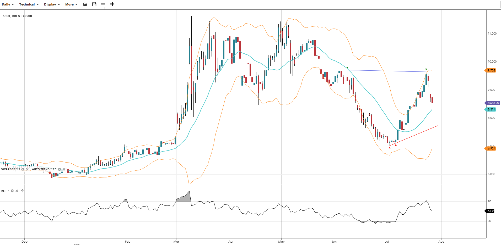Select the 8,543.00 last price tag
The width and height of the screenshot is (501, 245).
coord(492,103)
